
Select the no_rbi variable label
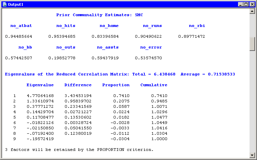click(197, 26)
